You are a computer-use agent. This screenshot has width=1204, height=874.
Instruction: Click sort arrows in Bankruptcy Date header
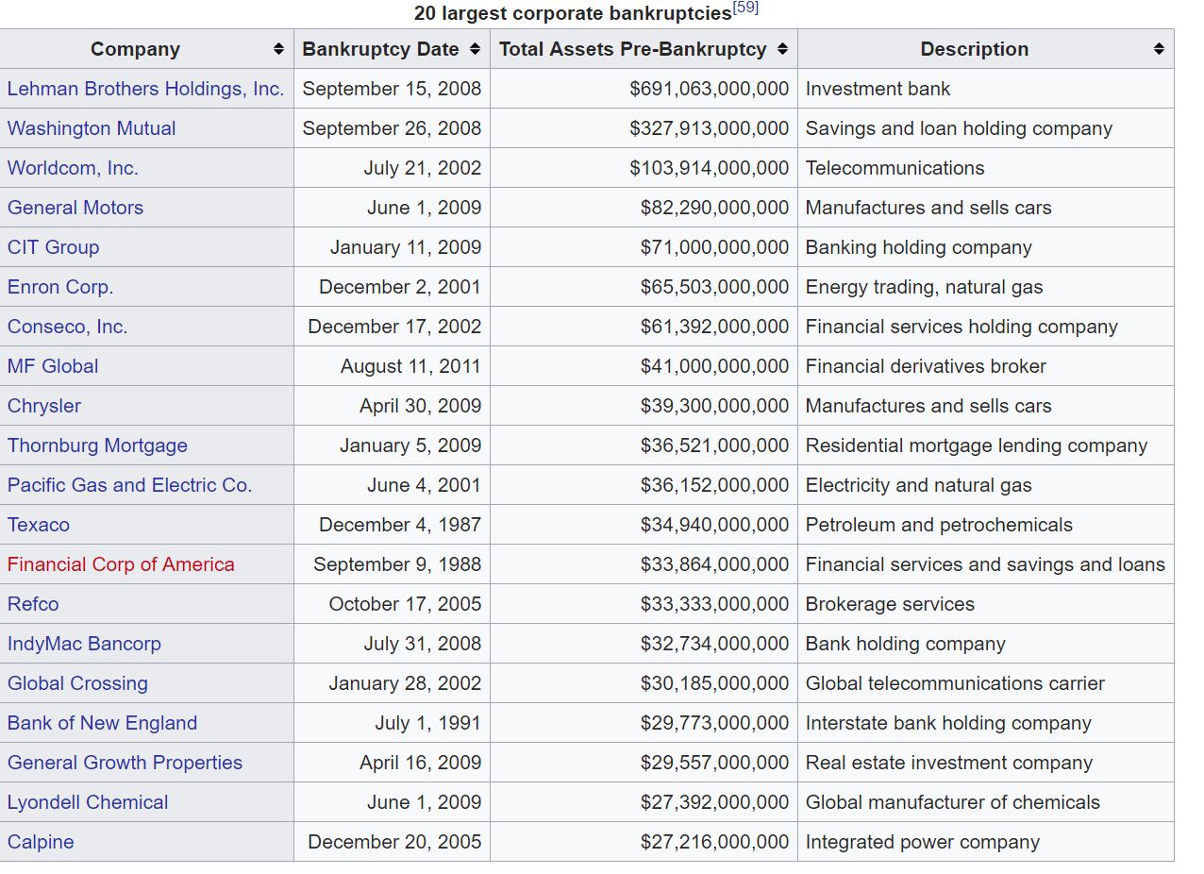pyautogui.click(x=475, y=49)
